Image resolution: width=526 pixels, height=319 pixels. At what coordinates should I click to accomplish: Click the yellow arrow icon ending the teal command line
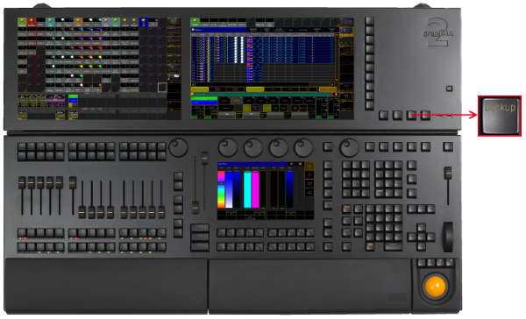click(336, 95)
